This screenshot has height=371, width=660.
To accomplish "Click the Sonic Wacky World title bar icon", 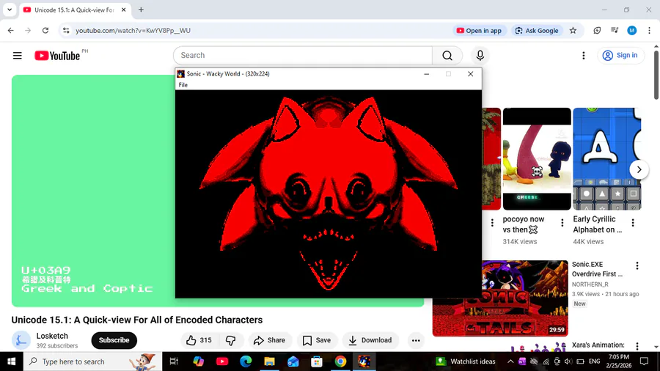I will [180, 74].
